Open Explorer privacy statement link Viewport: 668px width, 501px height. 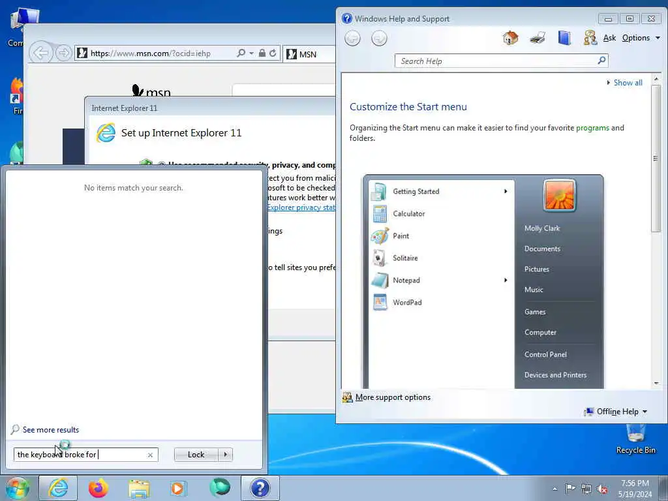click(301, 207)
